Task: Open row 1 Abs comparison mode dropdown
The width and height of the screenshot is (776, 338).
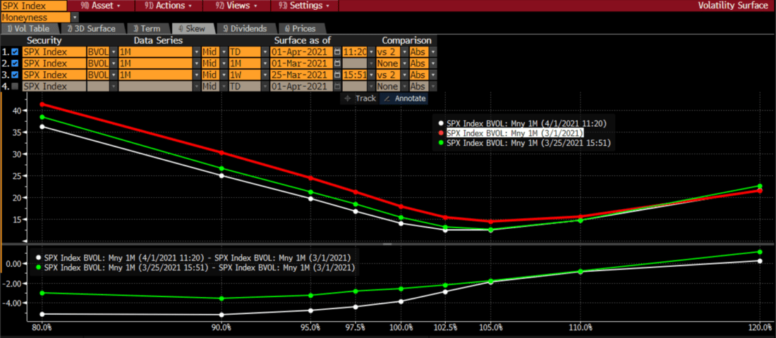Action: [x=433, y=51]
